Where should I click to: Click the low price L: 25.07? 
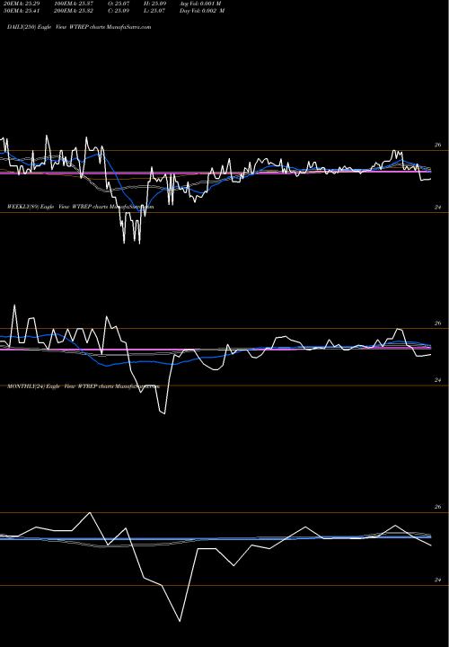coord(154,11)
